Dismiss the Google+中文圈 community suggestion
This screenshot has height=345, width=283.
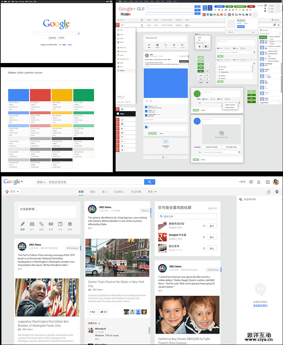(204, 237)
